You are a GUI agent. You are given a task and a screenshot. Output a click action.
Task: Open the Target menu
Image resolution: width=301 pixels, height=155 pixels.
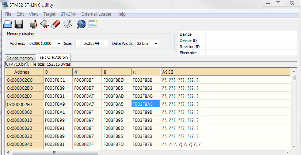point(49,14)
